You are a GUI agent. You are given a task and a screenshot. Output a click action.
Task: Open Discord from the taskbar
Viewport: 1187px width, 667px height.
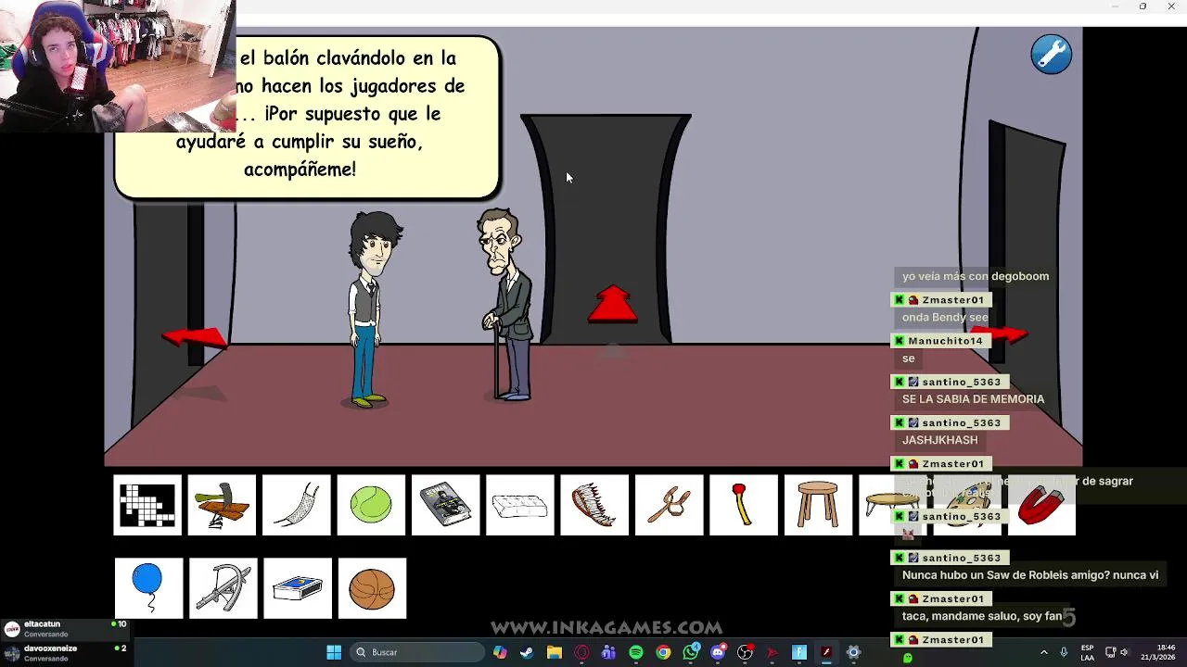tap(718, 652)
